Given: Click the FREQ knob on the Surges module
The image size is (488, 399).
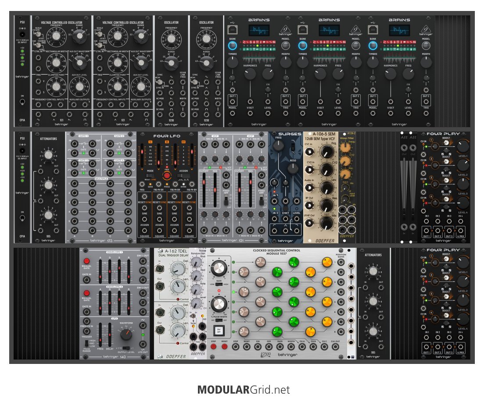Looking at the screenshot, I should (x=278, y=145).
